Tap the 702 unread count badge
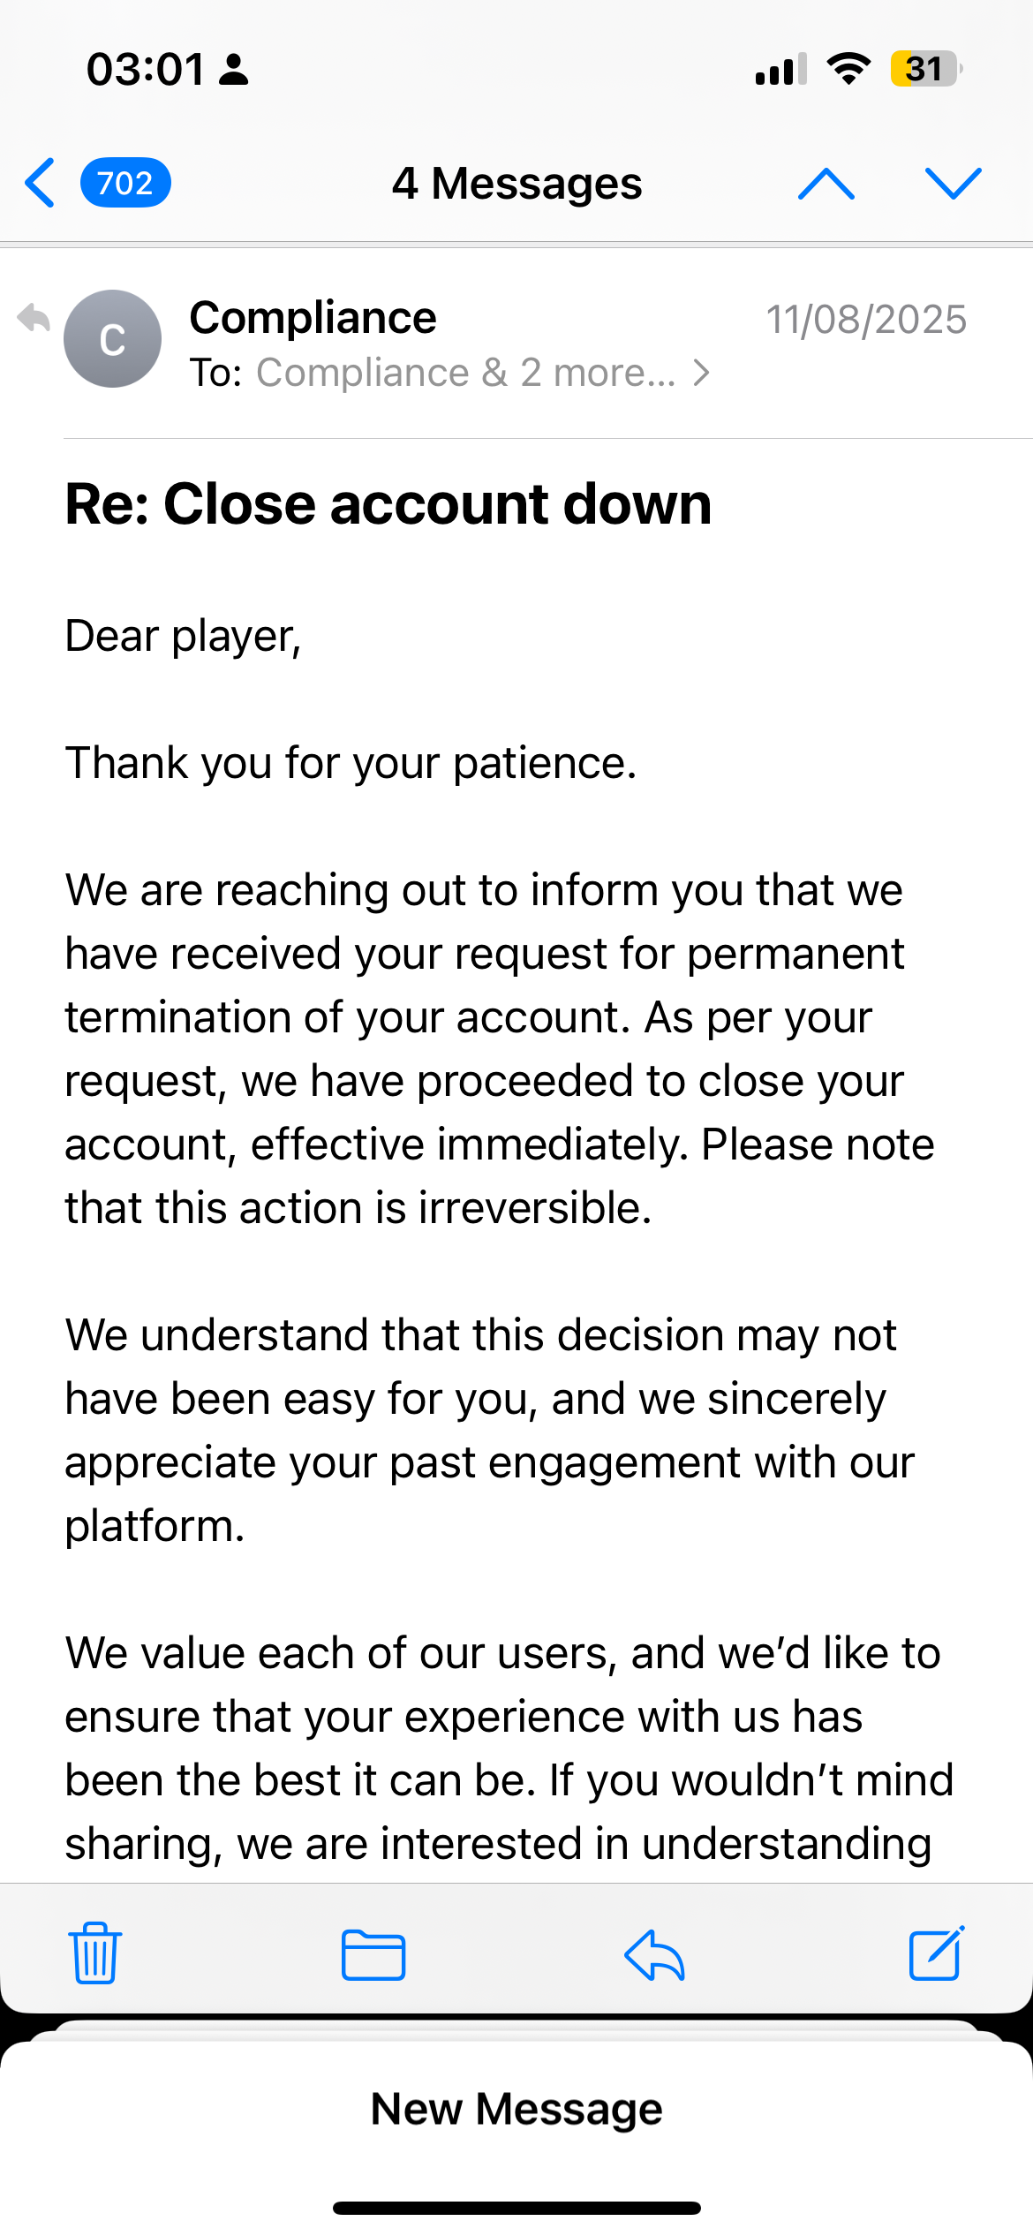The height and width of the screenshot is (2236, 1033). 125,183
